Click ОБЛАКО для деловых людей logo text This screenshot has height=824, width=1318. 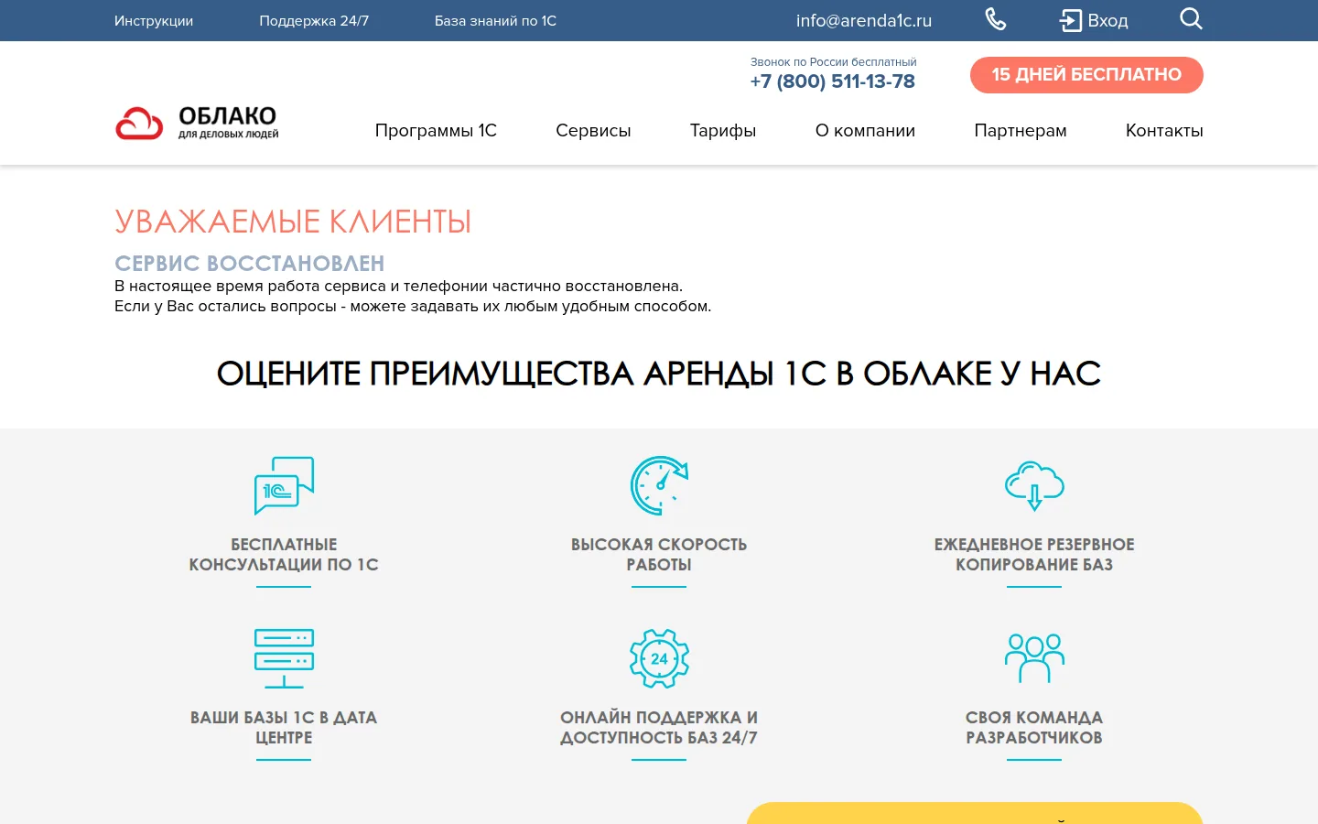pyautogui.click(x=228, y=123)
